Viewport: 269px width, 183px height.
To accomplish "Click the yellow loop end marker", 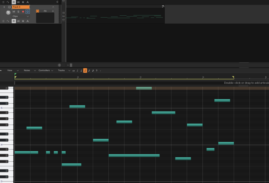I will [233, 77].
